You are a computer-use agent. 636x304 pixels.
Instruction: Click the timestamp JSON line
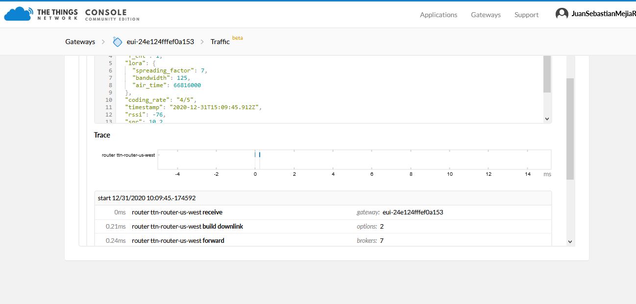[194, 107]
